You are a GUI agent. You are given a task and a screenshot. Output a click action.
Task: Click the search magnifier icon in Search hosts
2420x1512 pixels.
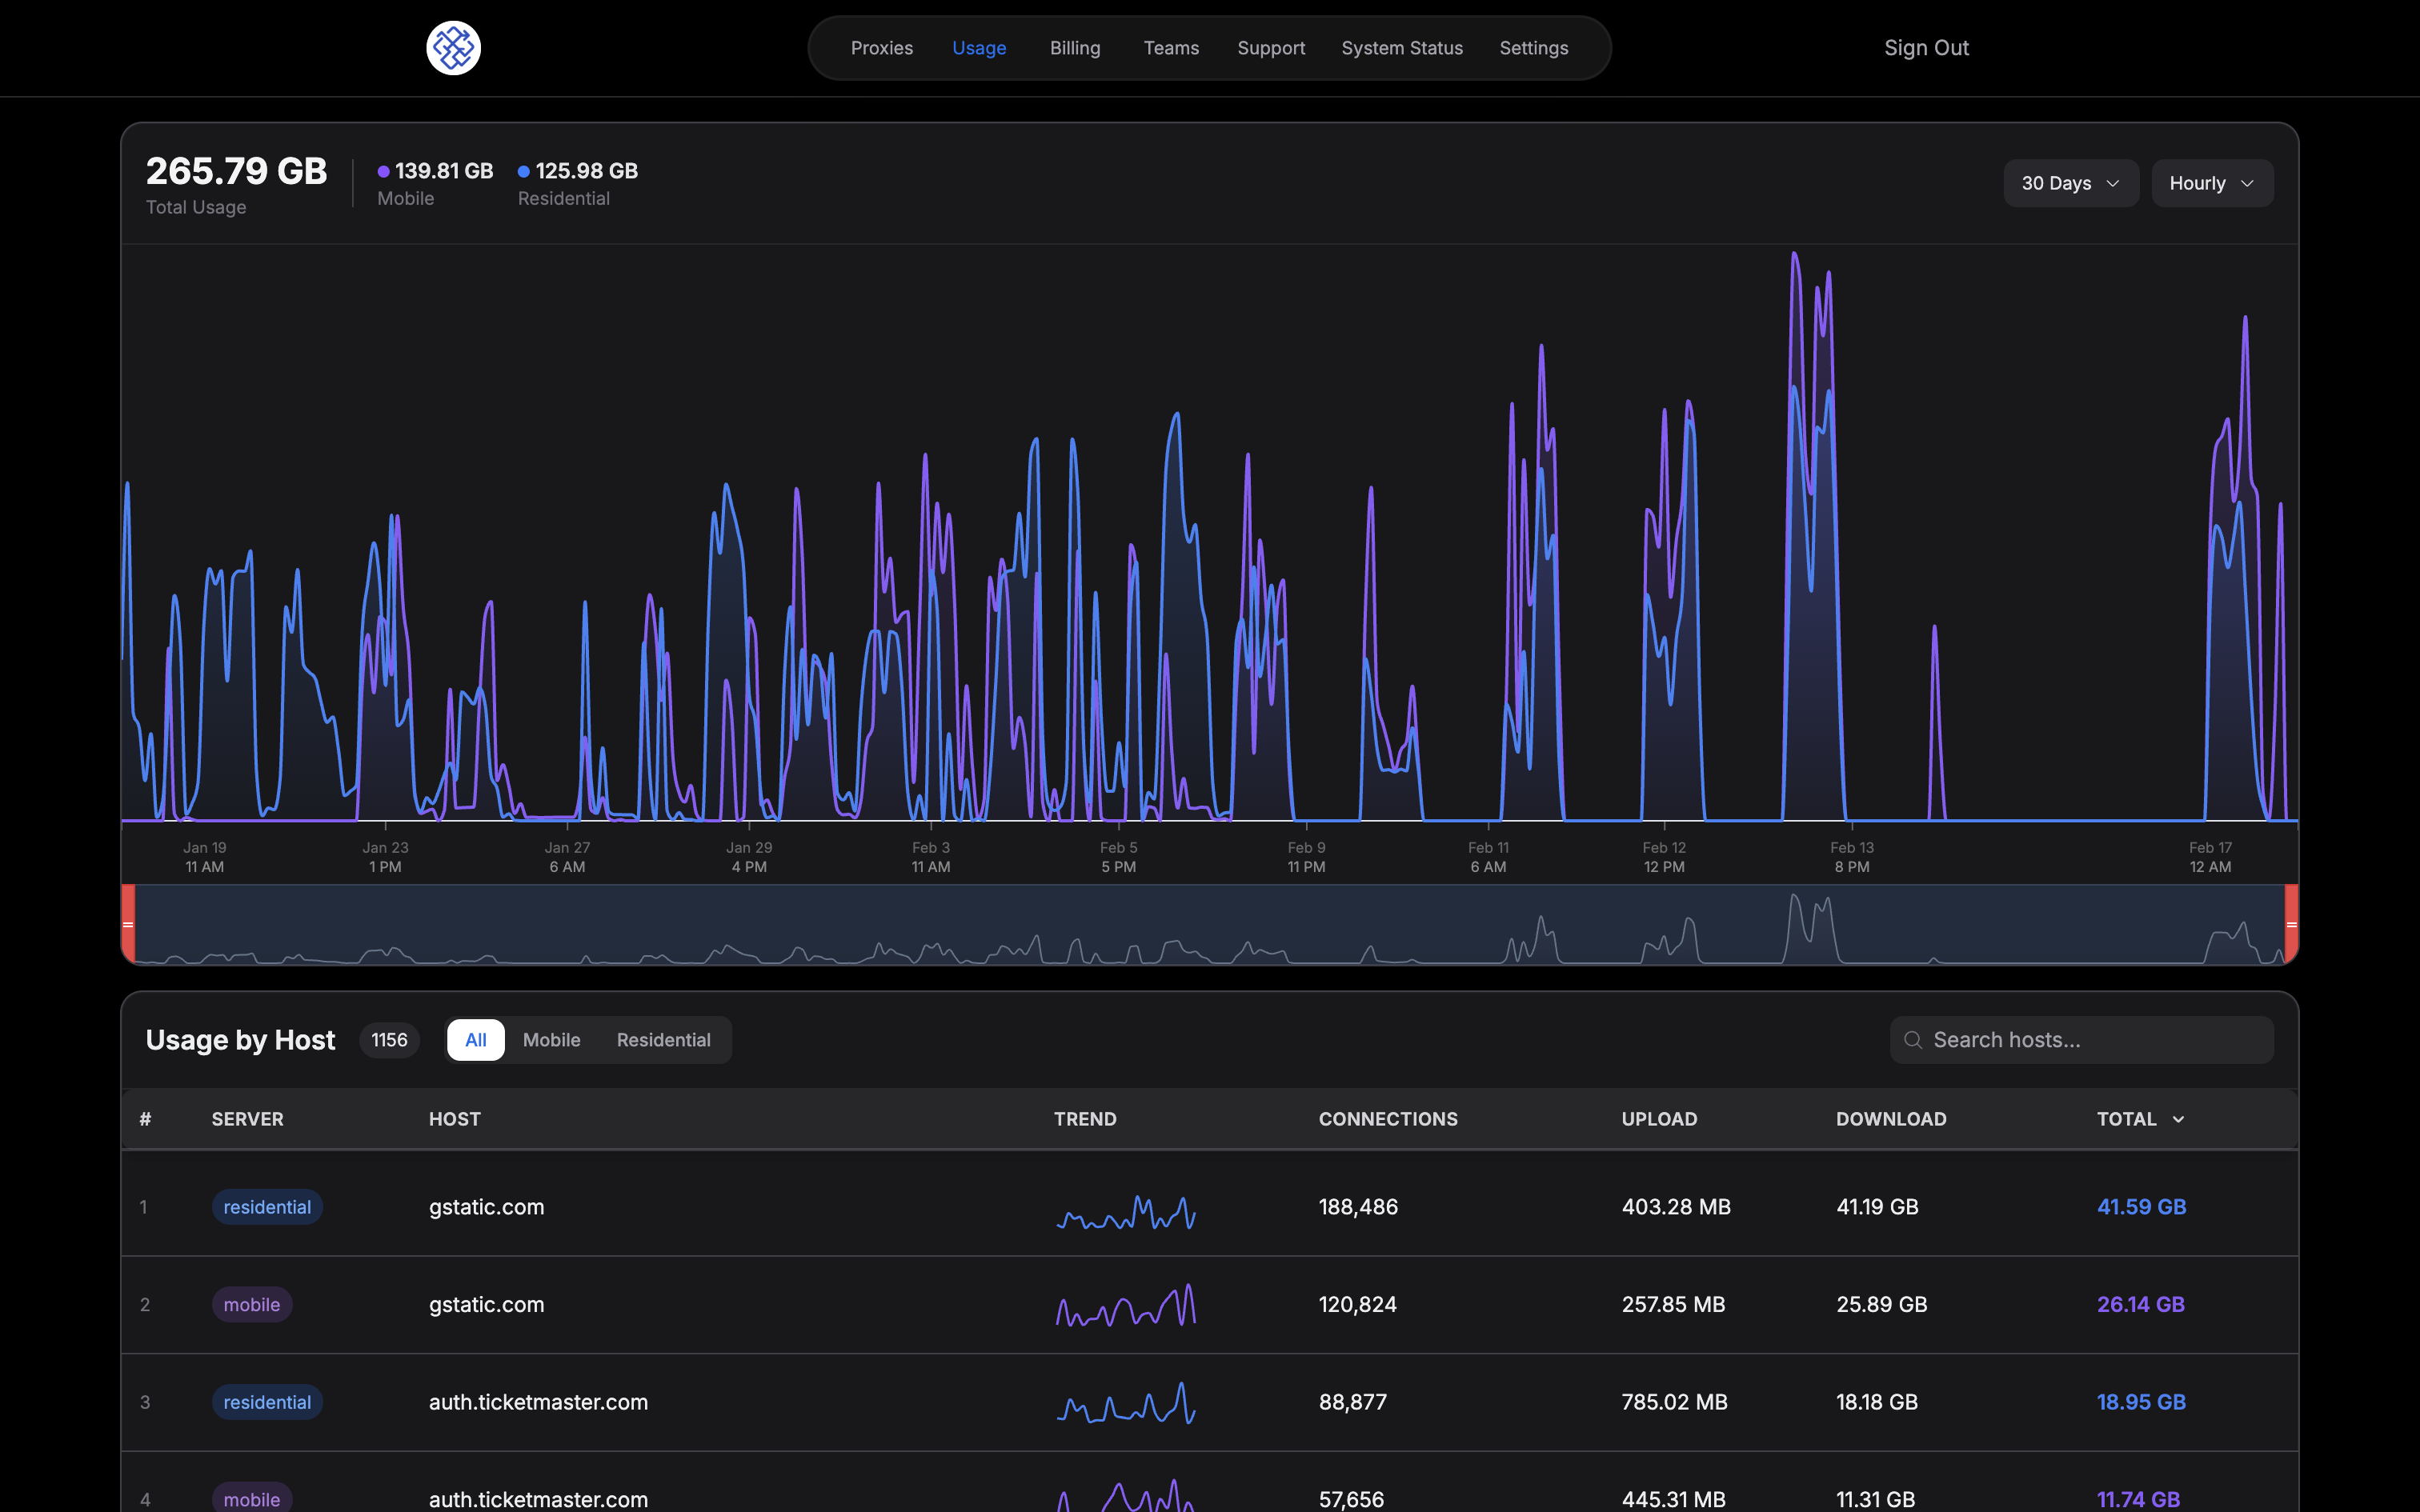(1913, 1040)
